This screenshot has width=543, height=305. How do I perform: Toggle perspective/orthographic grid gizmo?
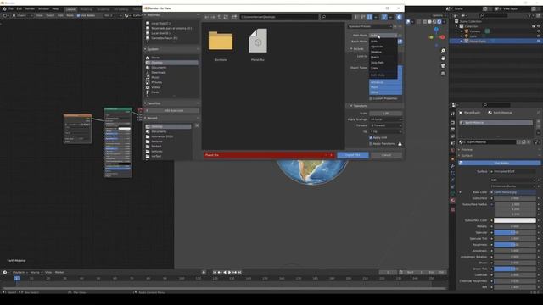click(x=443, y=74)
